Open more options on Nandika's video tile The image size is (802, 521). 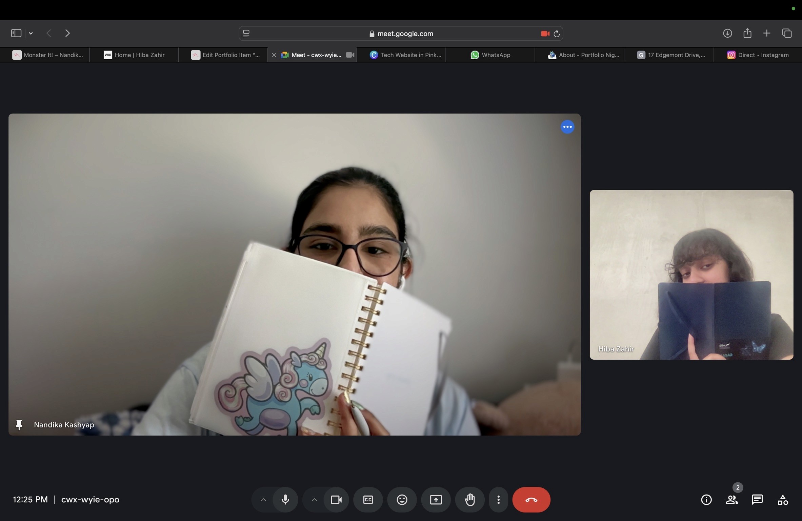click(567, 127)
